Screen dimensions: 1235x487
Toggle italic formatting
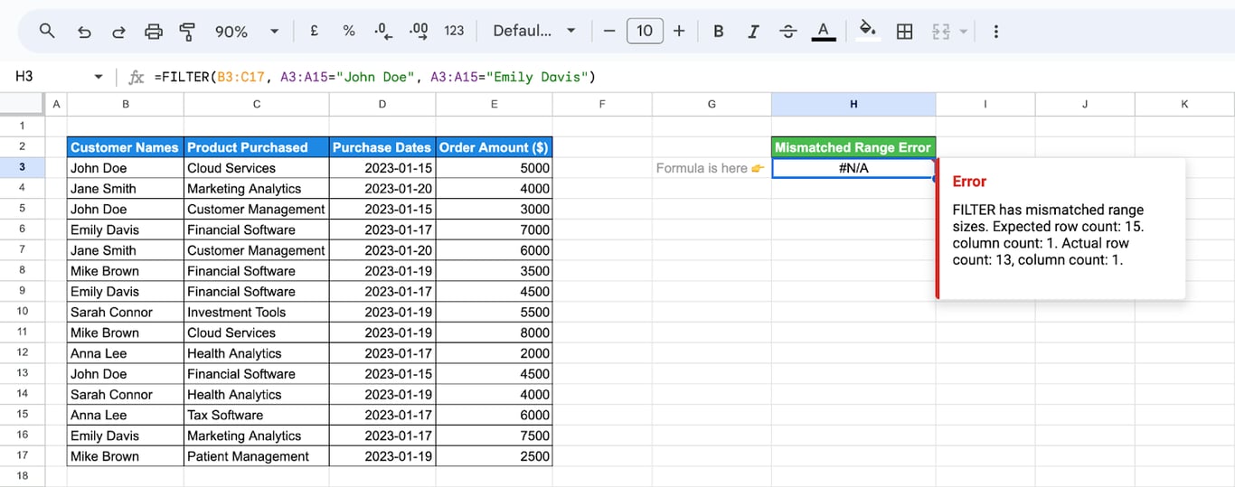click(x=753, y=32)
